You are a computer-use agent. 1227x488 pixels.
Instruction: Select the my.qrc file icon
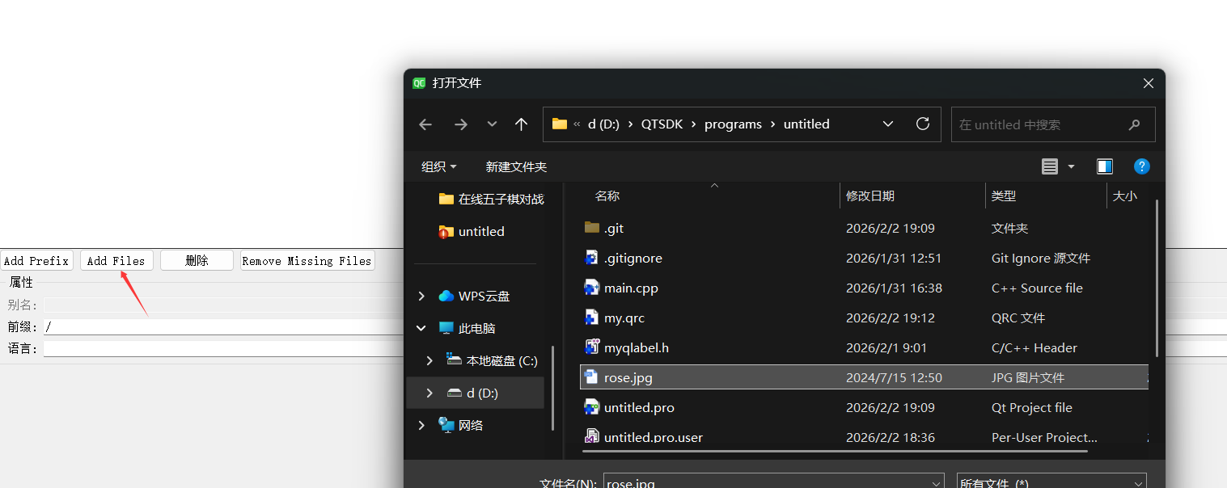(591, 318)
